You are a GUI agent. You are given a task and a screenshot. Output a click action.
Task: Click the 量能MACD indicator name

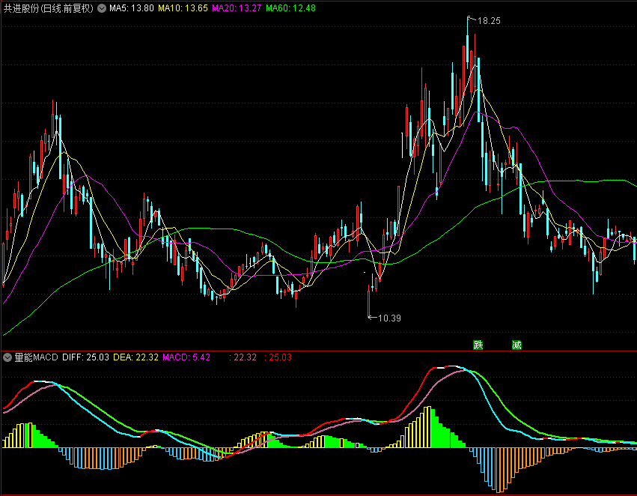click(36, 357)
